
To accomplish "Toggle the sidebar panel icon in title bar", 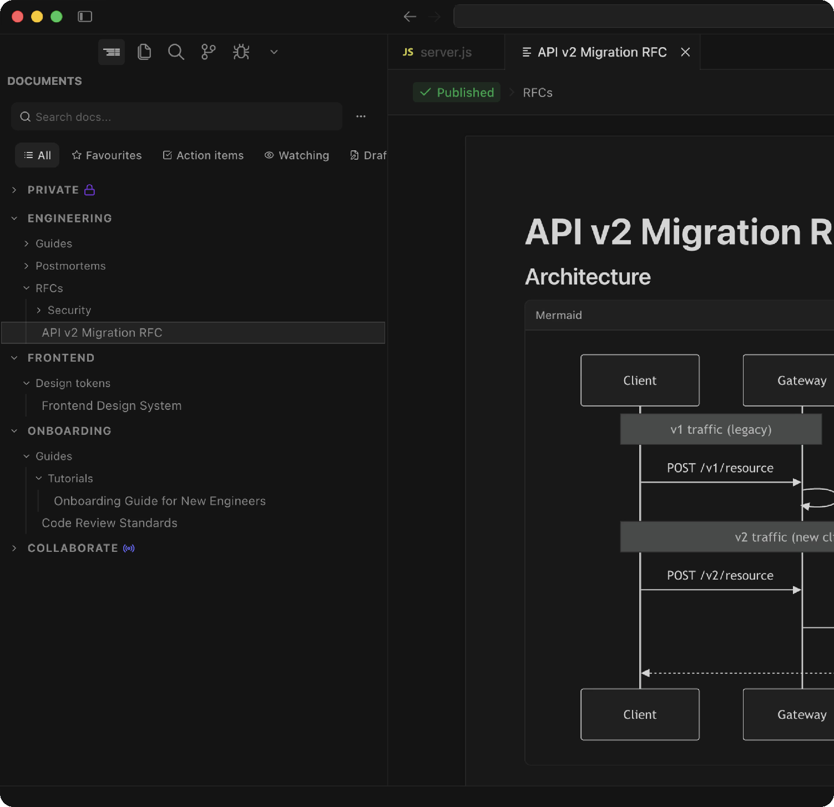I will (x=85, y=17).
